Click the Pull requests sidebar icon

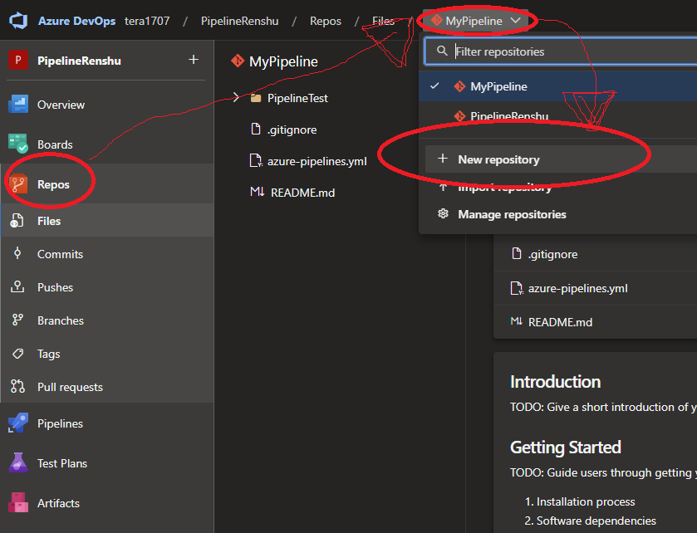[17, 386]
